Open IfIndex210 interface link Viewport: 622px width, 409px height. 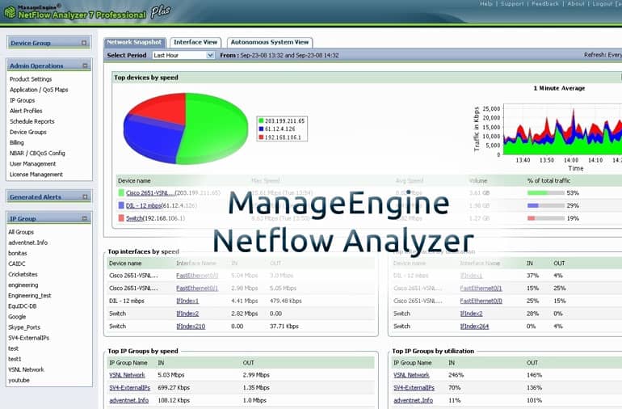(191, 327)
